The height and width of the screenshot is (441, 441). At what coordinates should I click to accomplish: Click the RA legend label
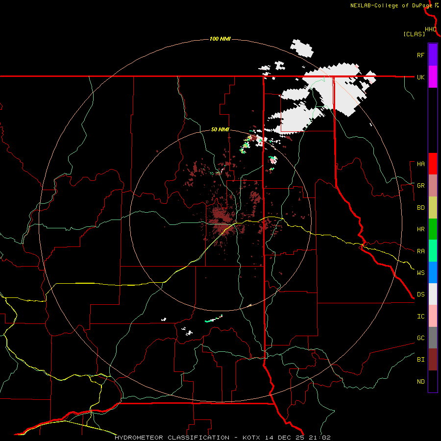coord(421,251)
